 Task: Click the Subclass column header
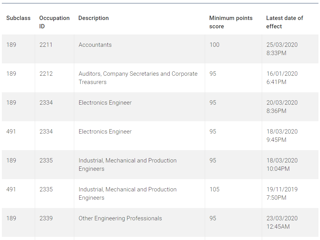pos(18,18)
